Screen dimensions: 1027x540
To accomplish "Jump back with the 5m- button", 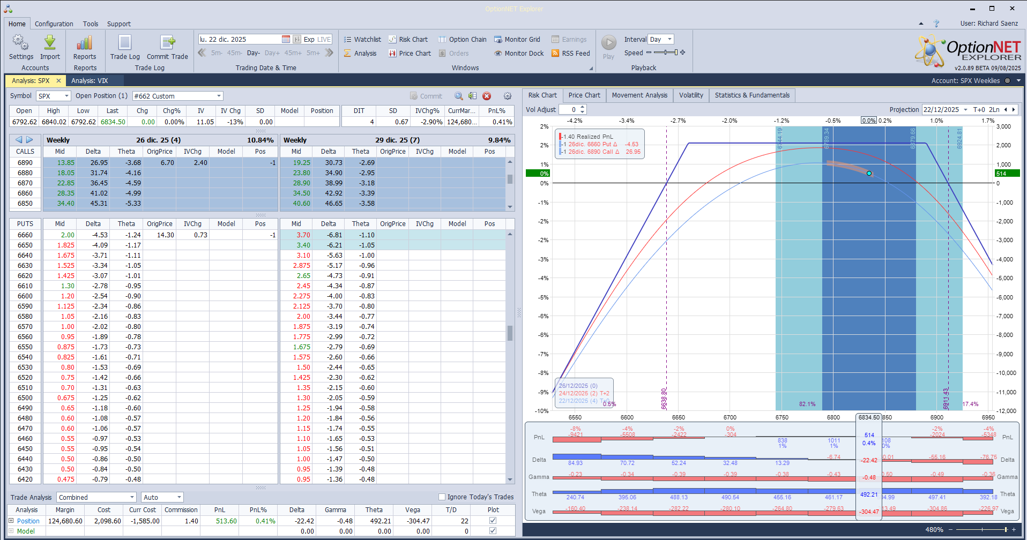I will (x=217, y=53).
